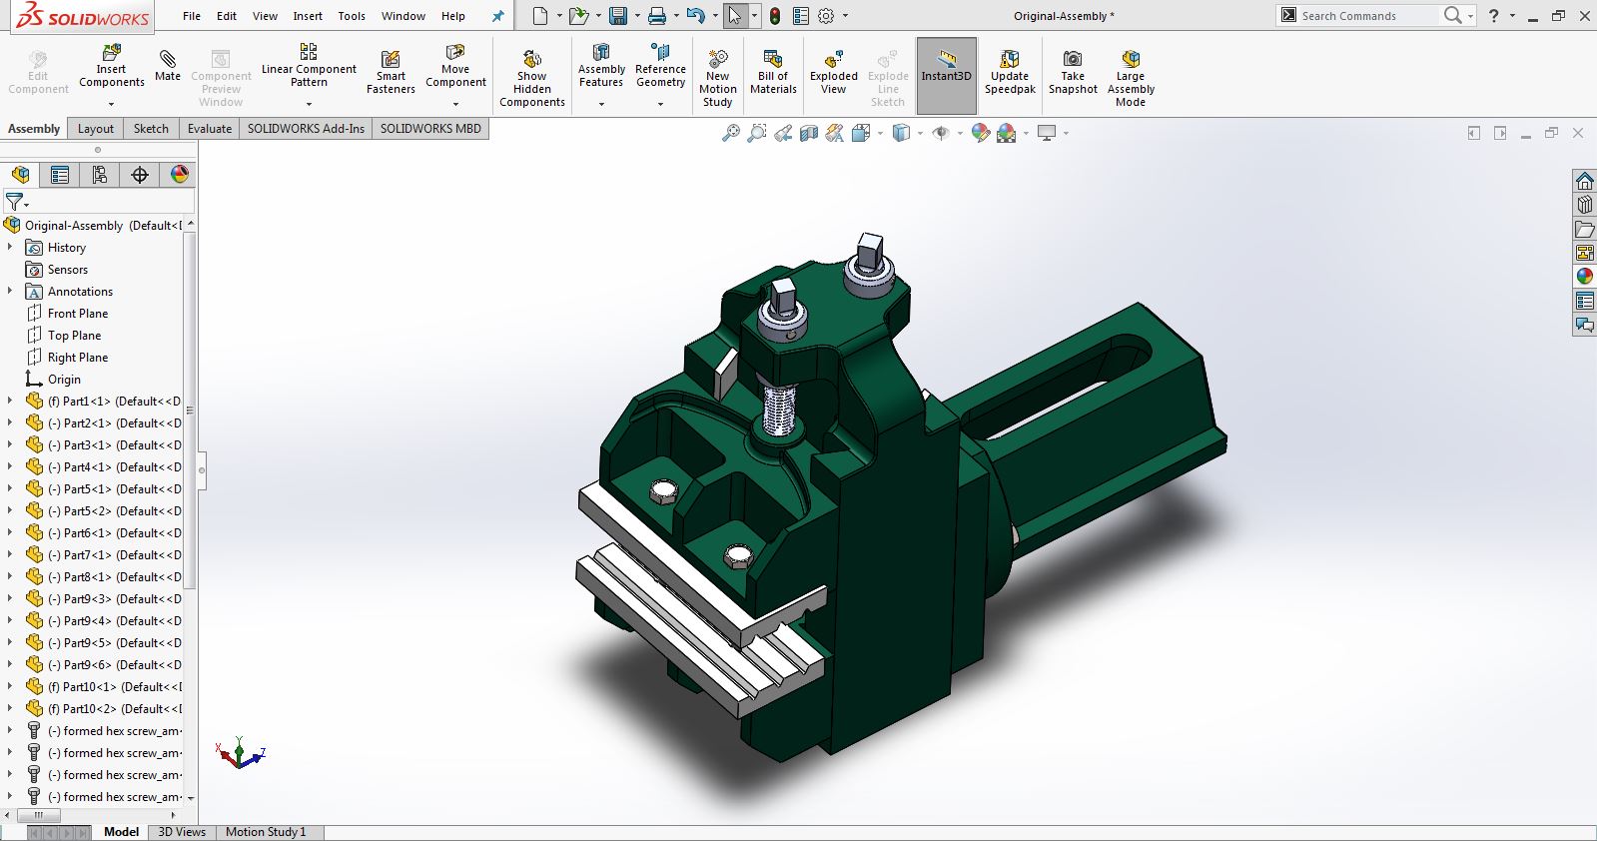The image size is (1597, 841).
Task: Toggle Large Assembly Mode
Action: [x=1131, y=79]
